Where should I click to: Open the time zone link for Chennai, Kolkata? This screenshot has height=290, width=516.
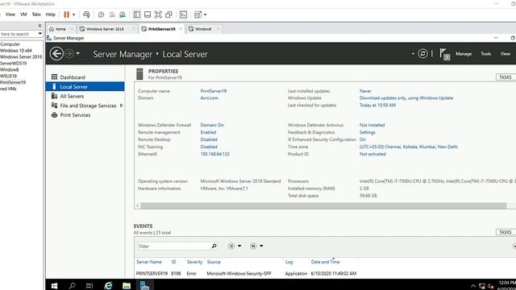click(409, 147)
